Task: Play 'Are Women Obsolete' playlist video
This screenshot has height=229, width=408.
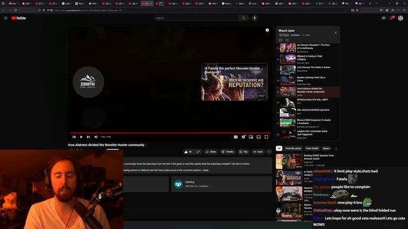Action: 308,48
